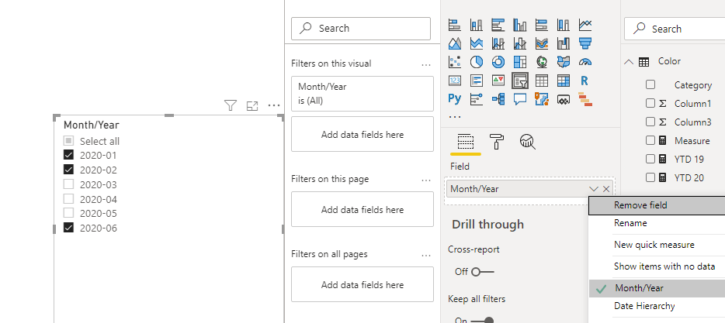
Task: Select the Pie chart visual
Action: pos(477,62)
